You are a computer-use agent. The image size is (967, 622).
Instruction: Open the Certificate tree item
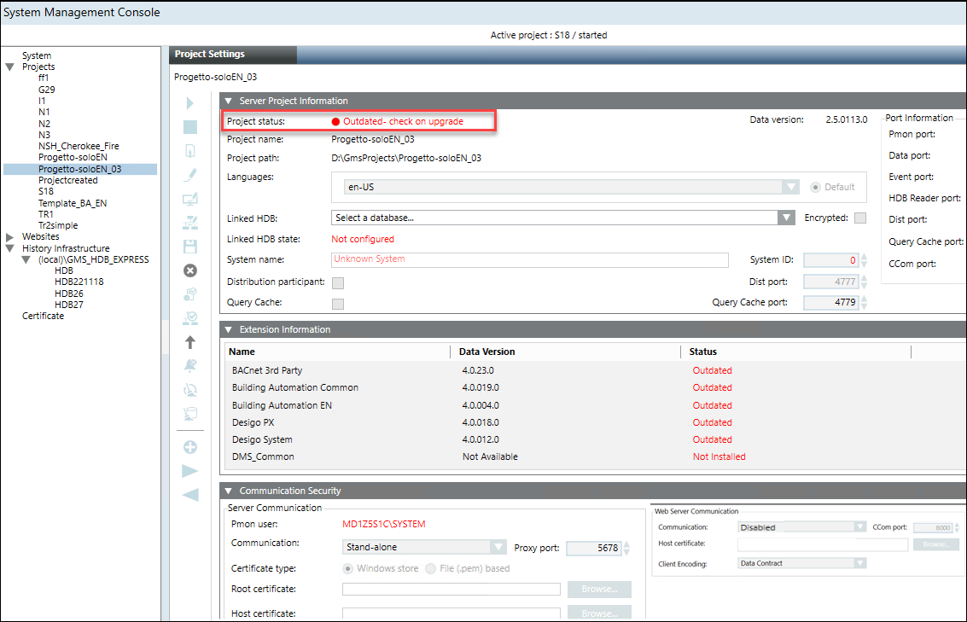[43, 316]
